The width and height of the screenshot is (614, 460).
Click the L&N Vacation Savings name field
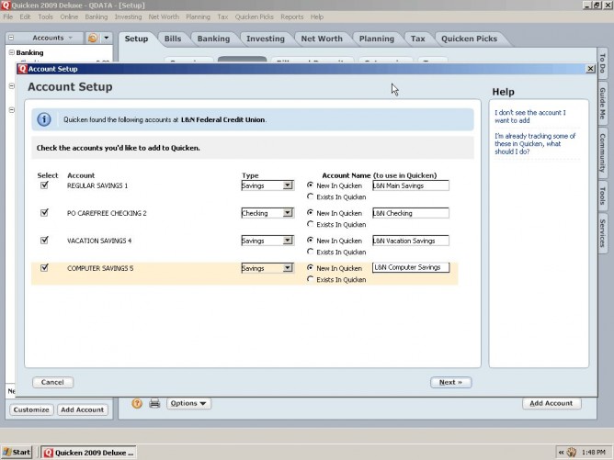(x=409, y=241)
